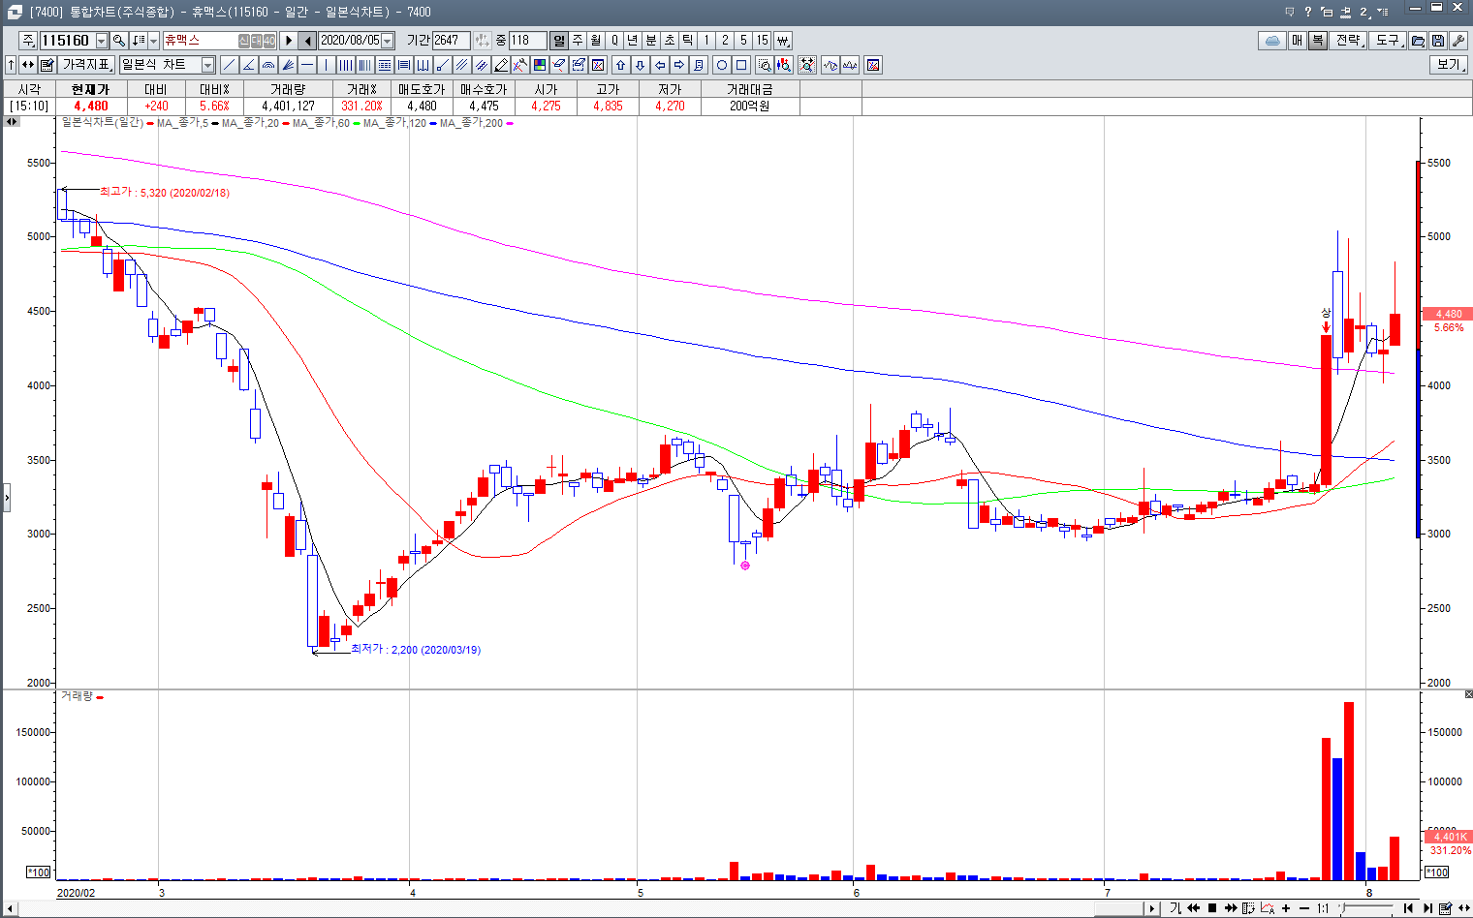Screen dimensions: 1473x918
Task: Switch to tick (틱) period
Action: coord(688,41)
